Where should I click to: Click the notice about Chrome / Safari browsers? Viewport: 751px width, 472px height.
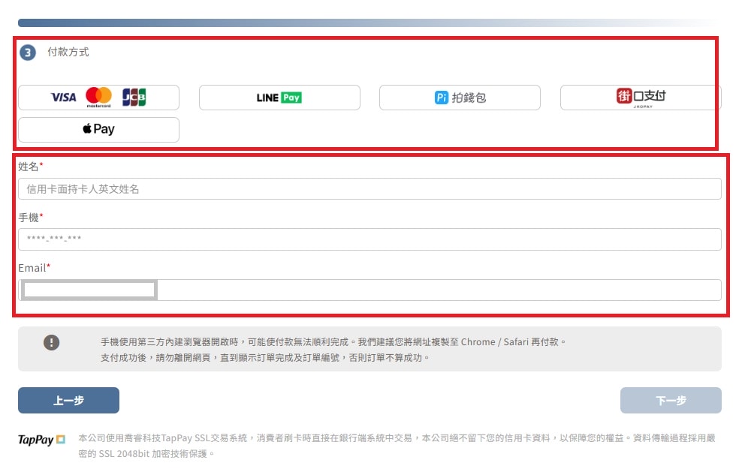[333, 341]
